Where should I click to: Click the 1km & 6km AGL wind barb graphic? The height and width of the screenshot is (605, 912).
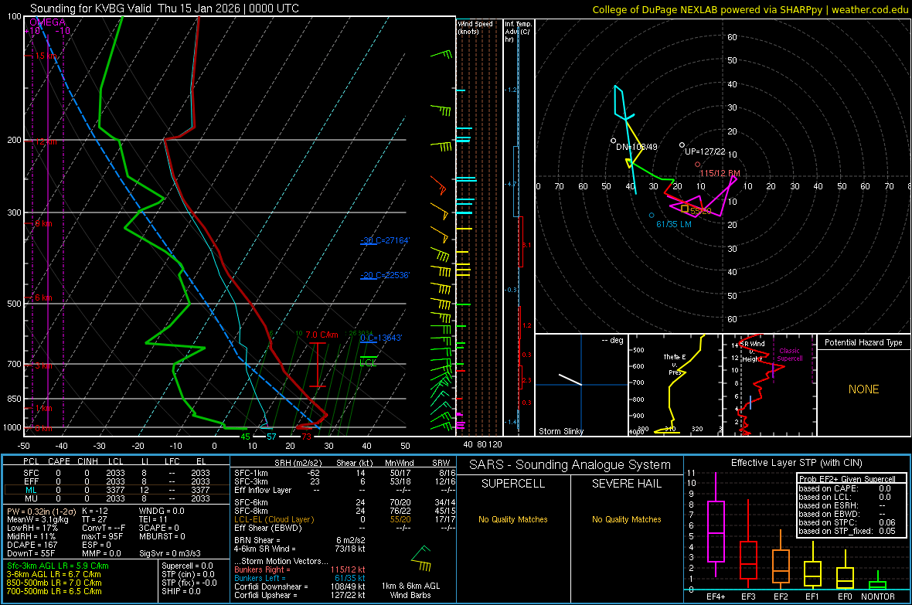[x=421, y=559]
